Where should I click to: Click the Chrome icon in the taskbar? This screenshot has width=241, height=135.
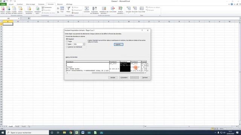(x=70, y=132)
